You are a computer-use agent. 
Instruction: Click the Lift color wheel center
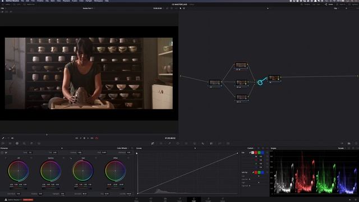point(19,171)
